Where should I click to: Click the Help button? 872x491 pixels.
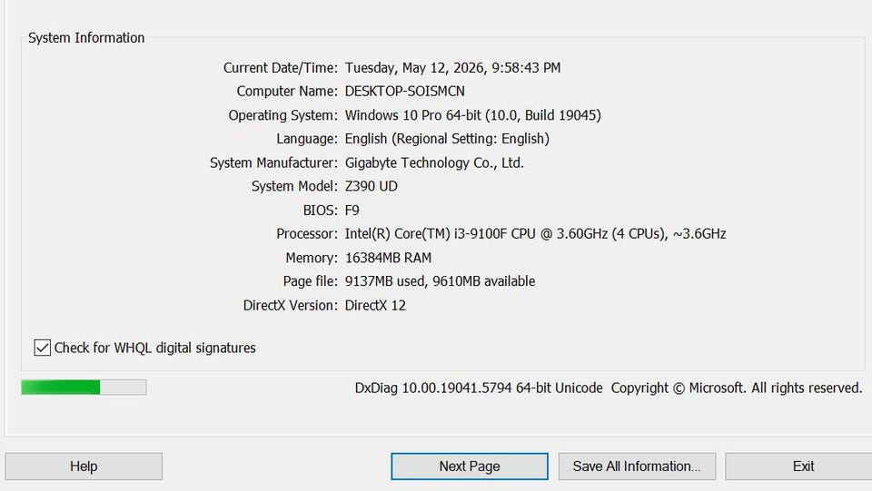click(x=84, y=466)
